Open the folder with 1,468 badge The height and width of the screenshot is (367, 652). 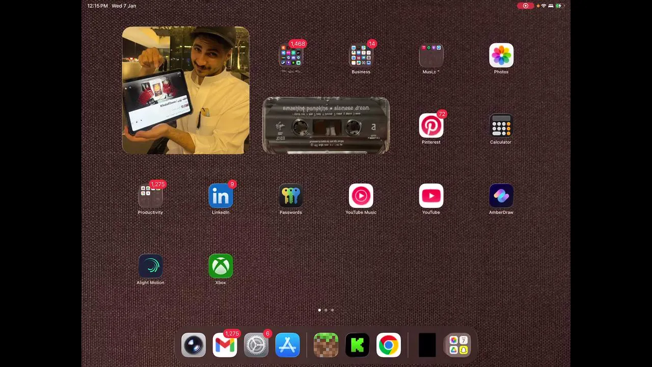[x=291, y=56]
